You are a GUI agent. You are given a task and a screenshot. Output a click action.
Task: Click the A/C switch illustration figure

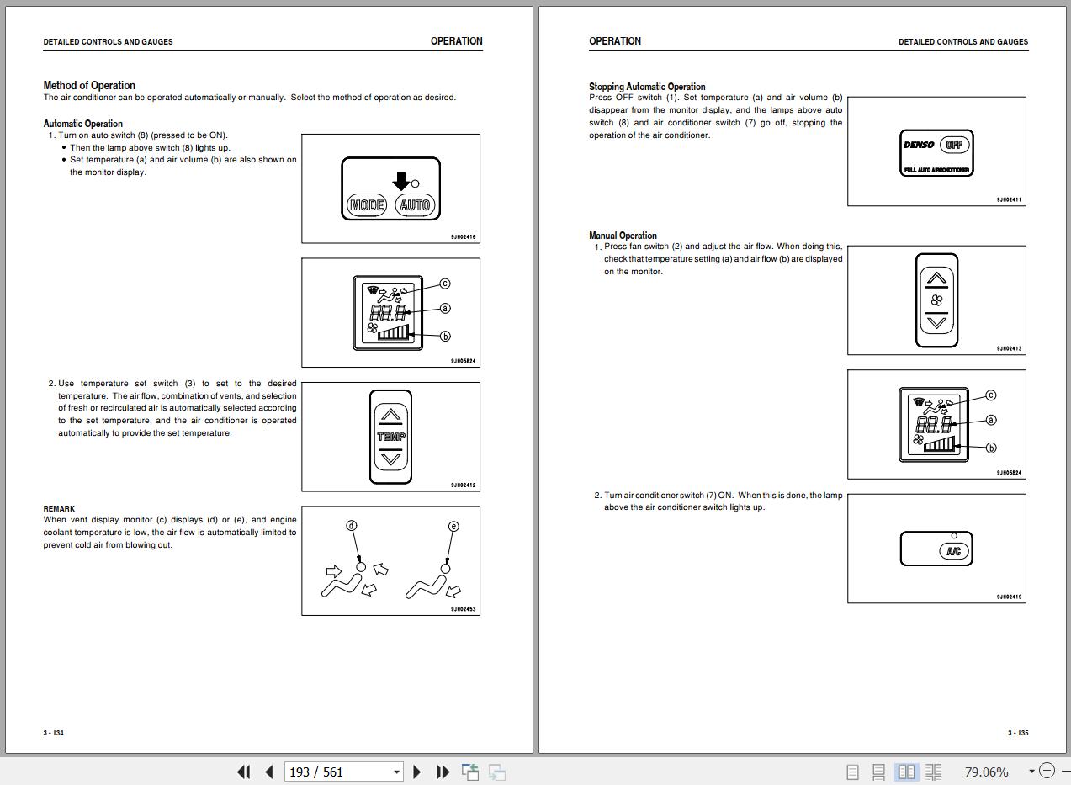click(936, 549)
